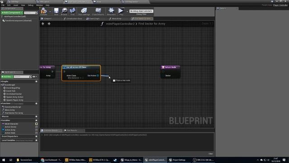Viewport: 289px width, 163px height.
Task: Switch to the Event Graph tab
Action: pos(94,19)
